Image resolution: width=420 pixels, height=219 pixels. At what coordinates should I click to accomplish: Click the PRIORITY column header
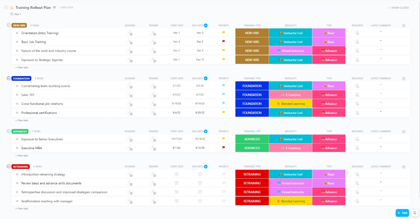coord(223,25)
